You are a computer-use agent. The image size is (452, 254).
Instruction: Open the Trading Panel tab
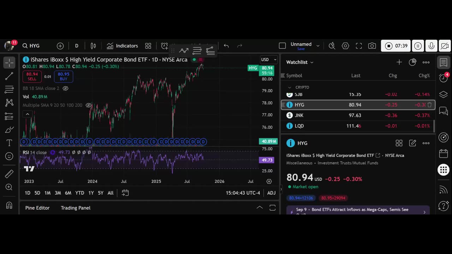76,208
